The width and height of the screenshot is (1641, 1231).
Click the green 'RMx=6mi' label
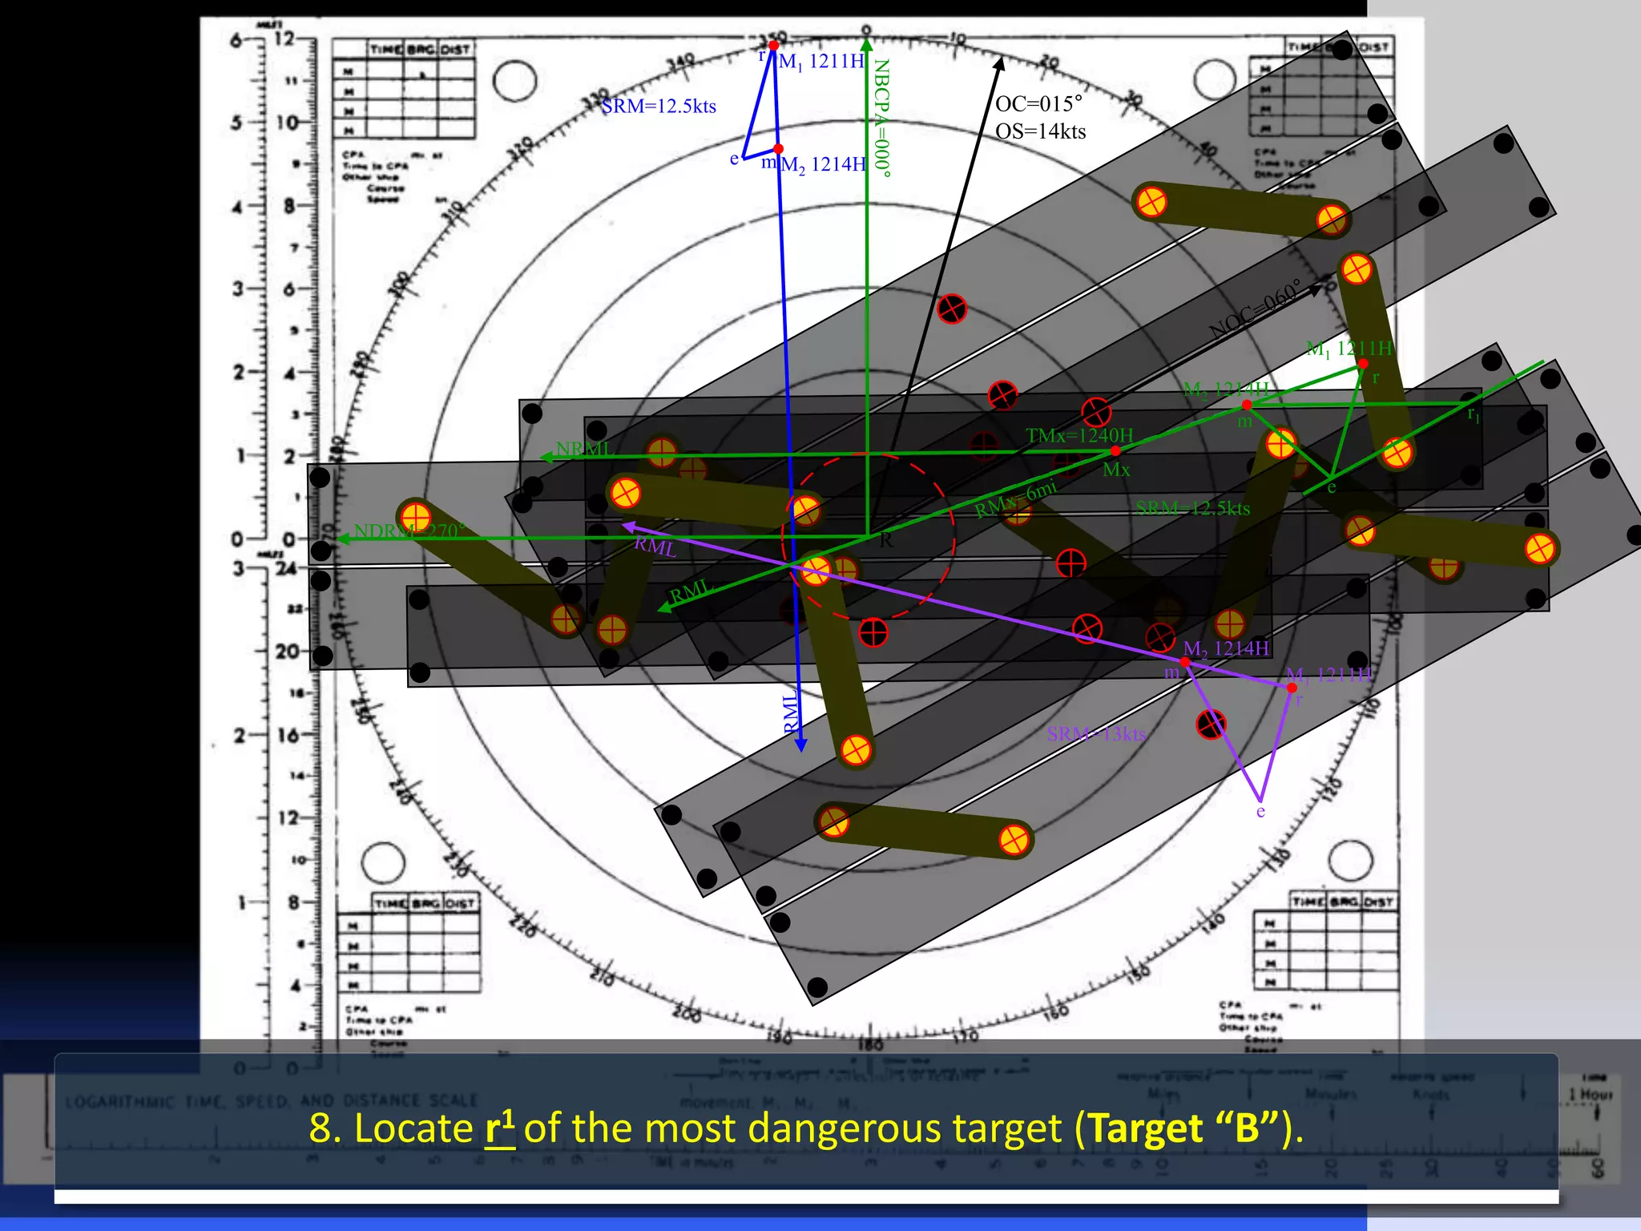point(1015,499)
